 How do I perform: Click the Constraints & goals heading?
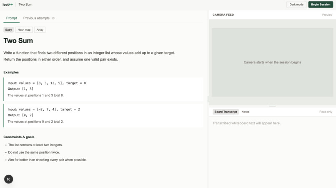click(19, 137)
